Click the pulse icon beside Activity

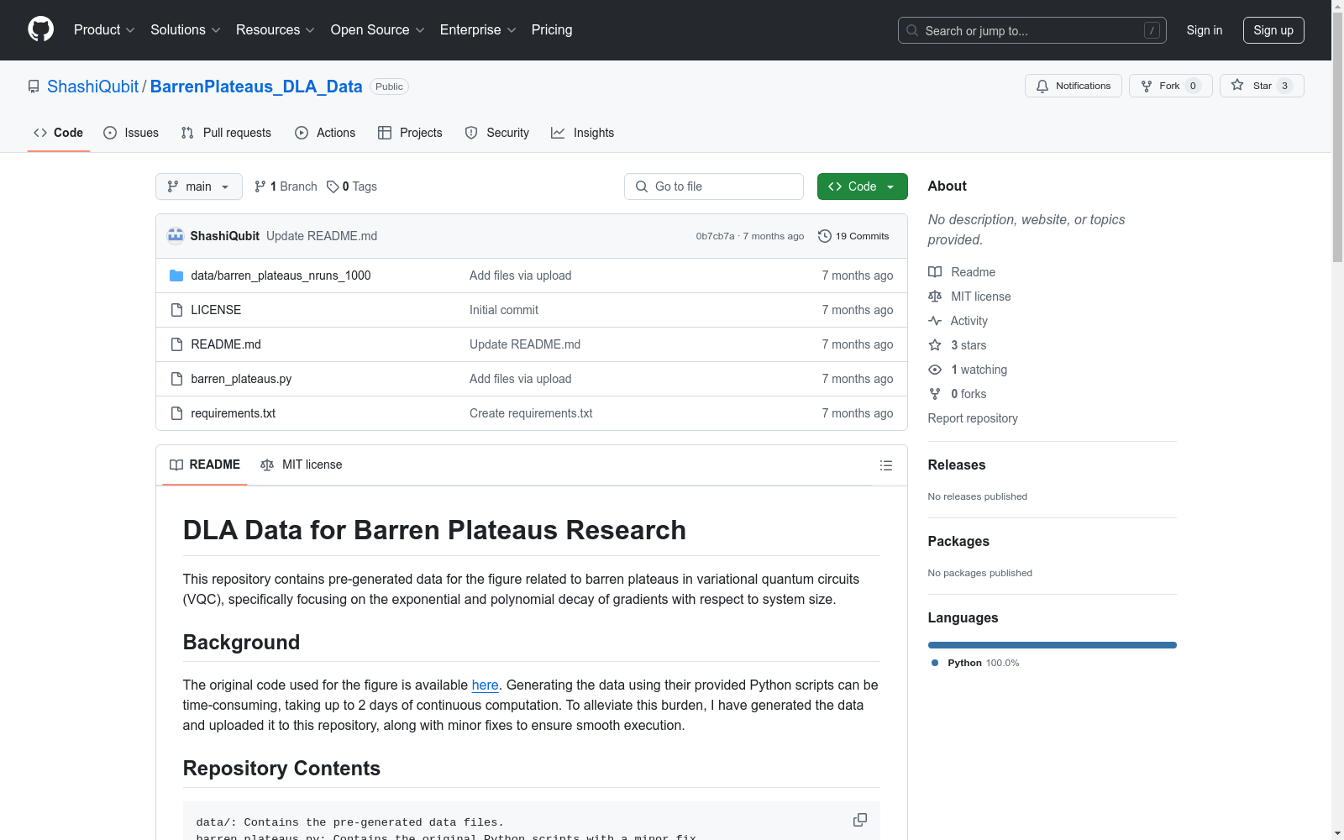pyautogui.click(x=935, y=321)
